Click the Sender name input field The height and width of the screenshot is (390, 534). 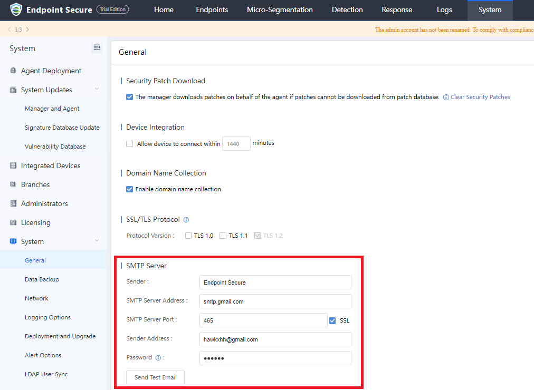(275, 282)
